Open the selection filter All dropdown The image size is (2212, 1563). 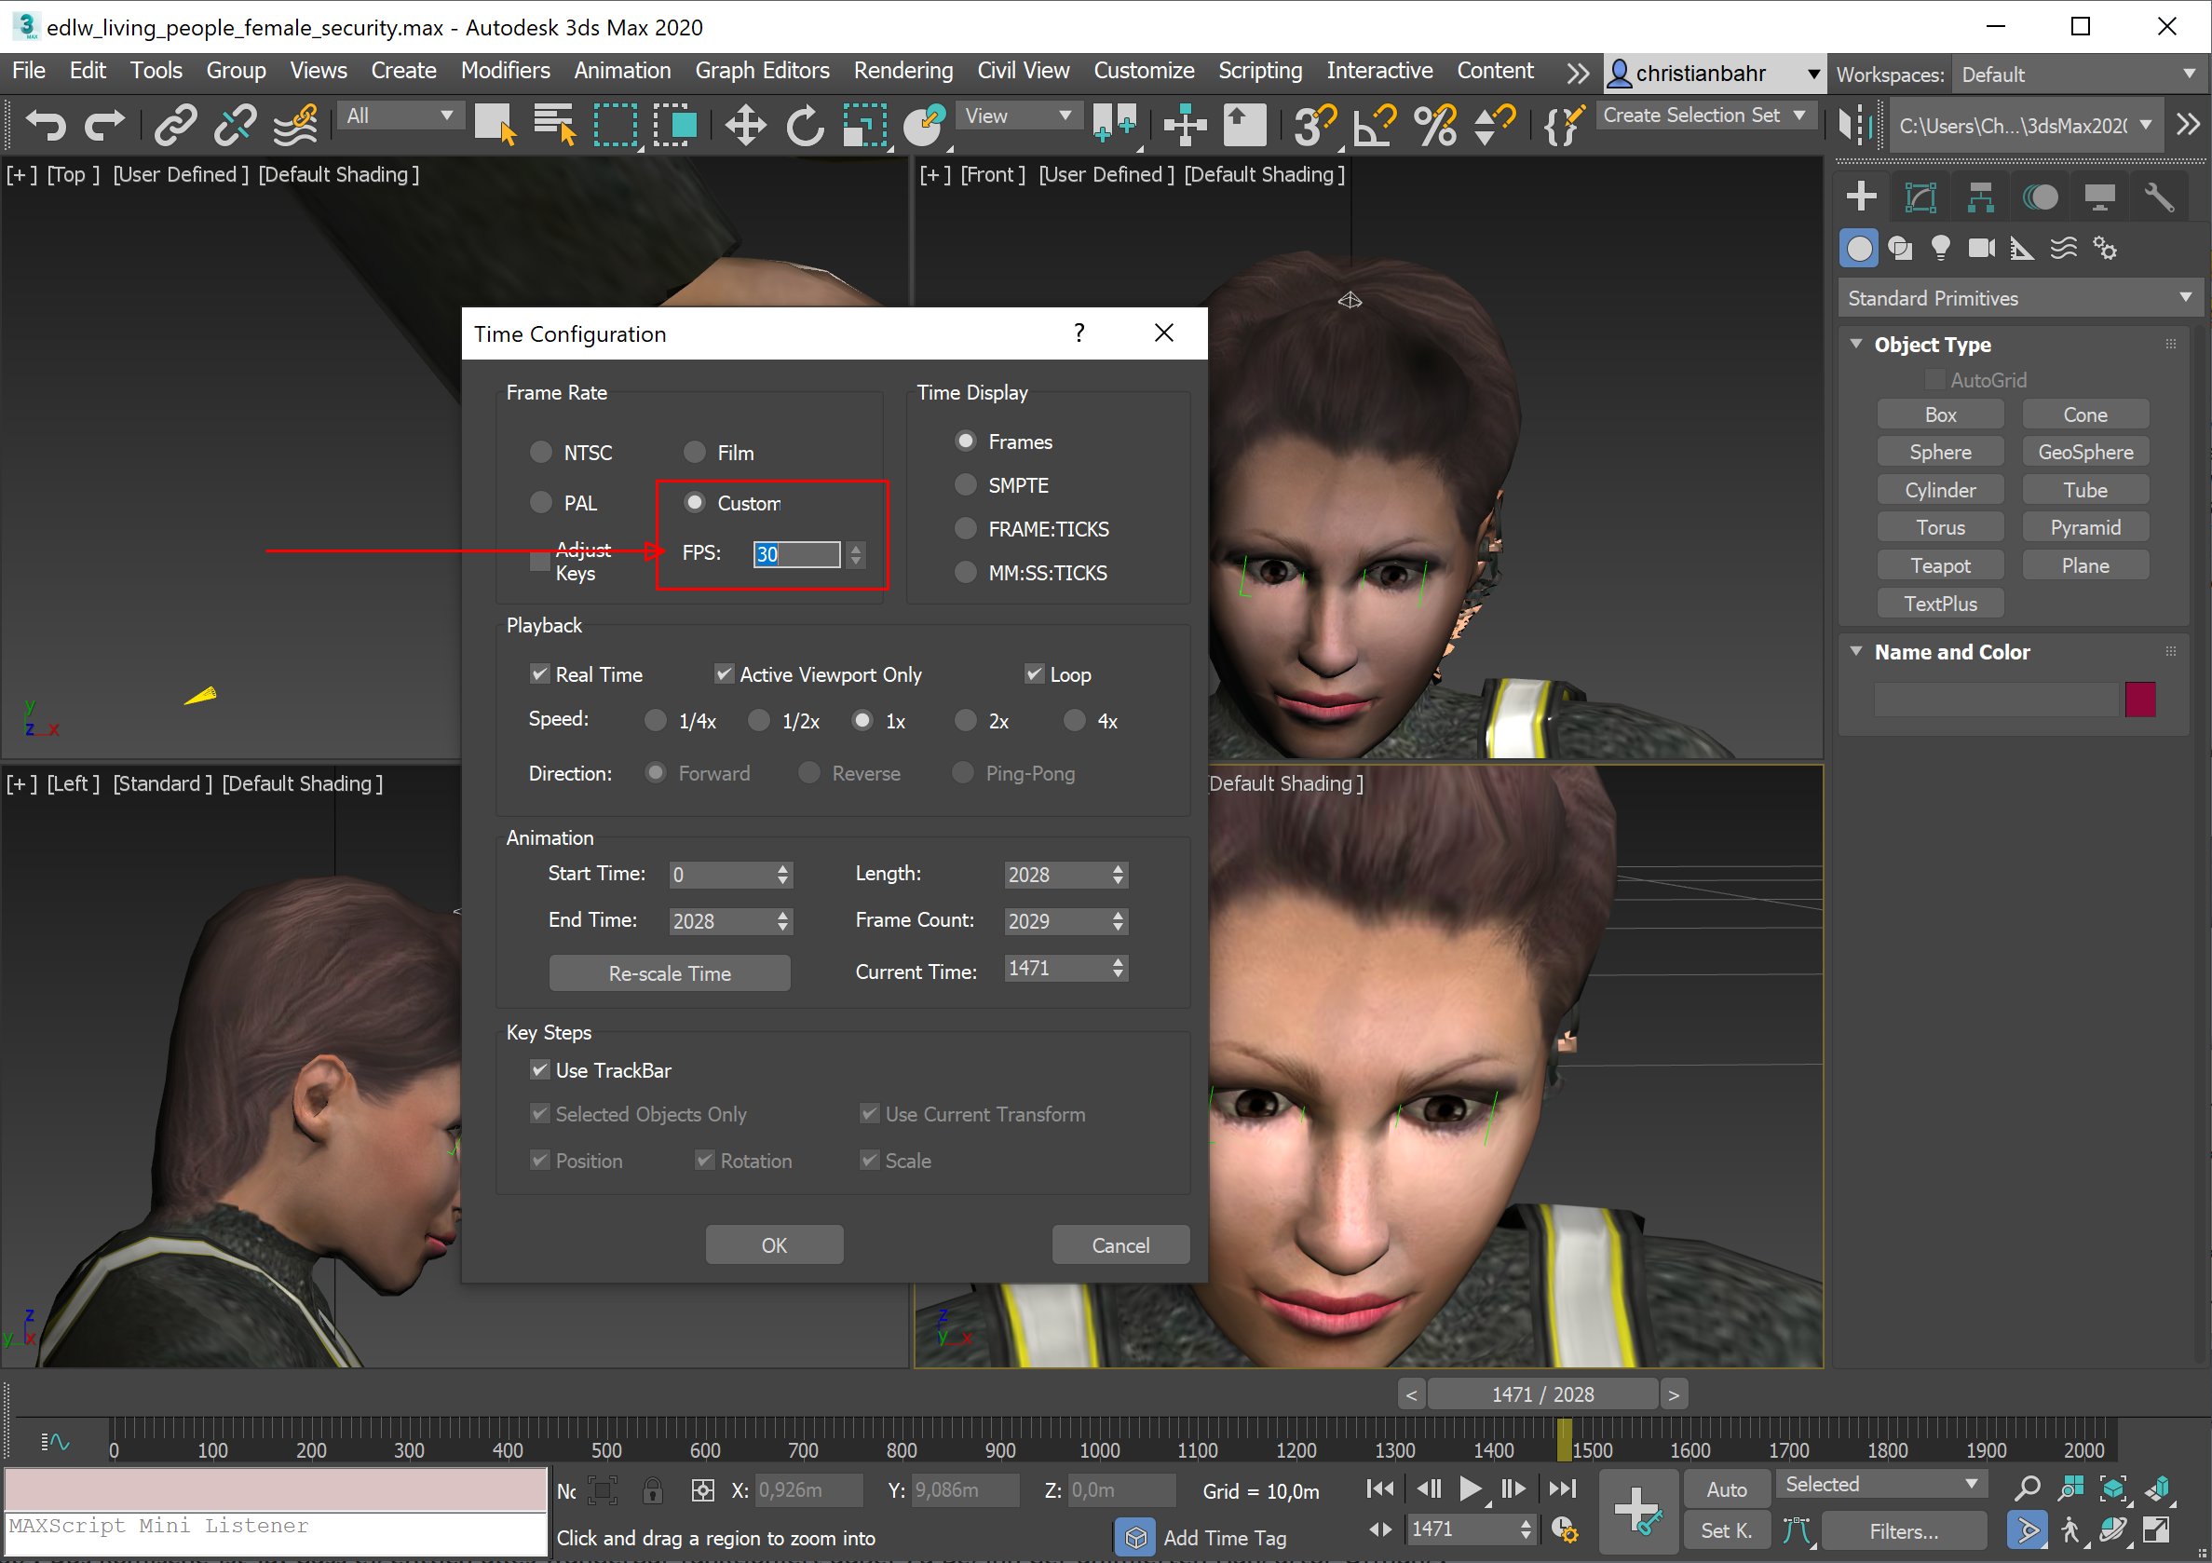point(400,116)
